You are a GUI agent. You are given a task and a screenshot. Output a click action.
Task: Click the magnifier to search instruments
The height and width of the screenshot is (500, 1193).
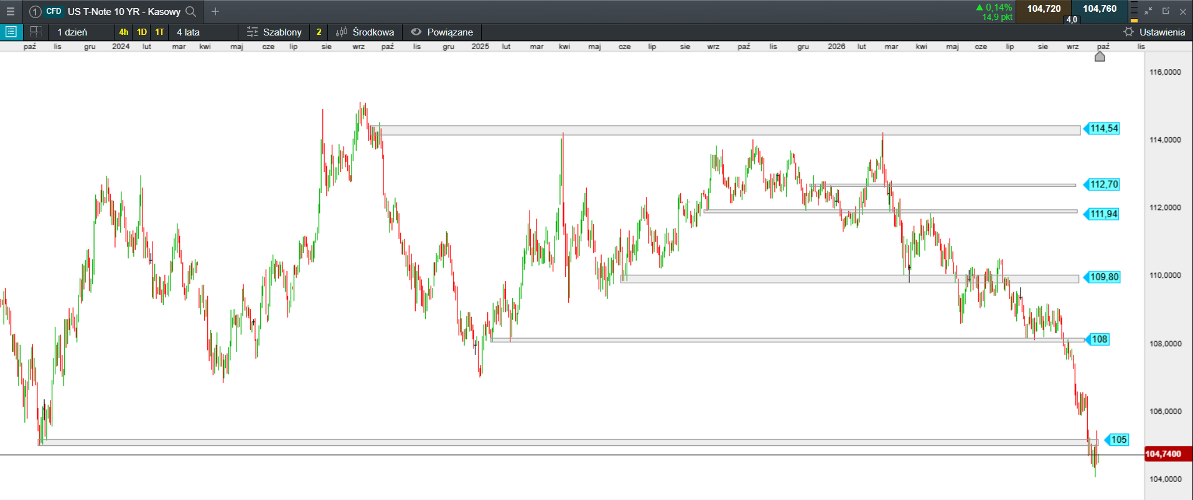tap(191, 11)
